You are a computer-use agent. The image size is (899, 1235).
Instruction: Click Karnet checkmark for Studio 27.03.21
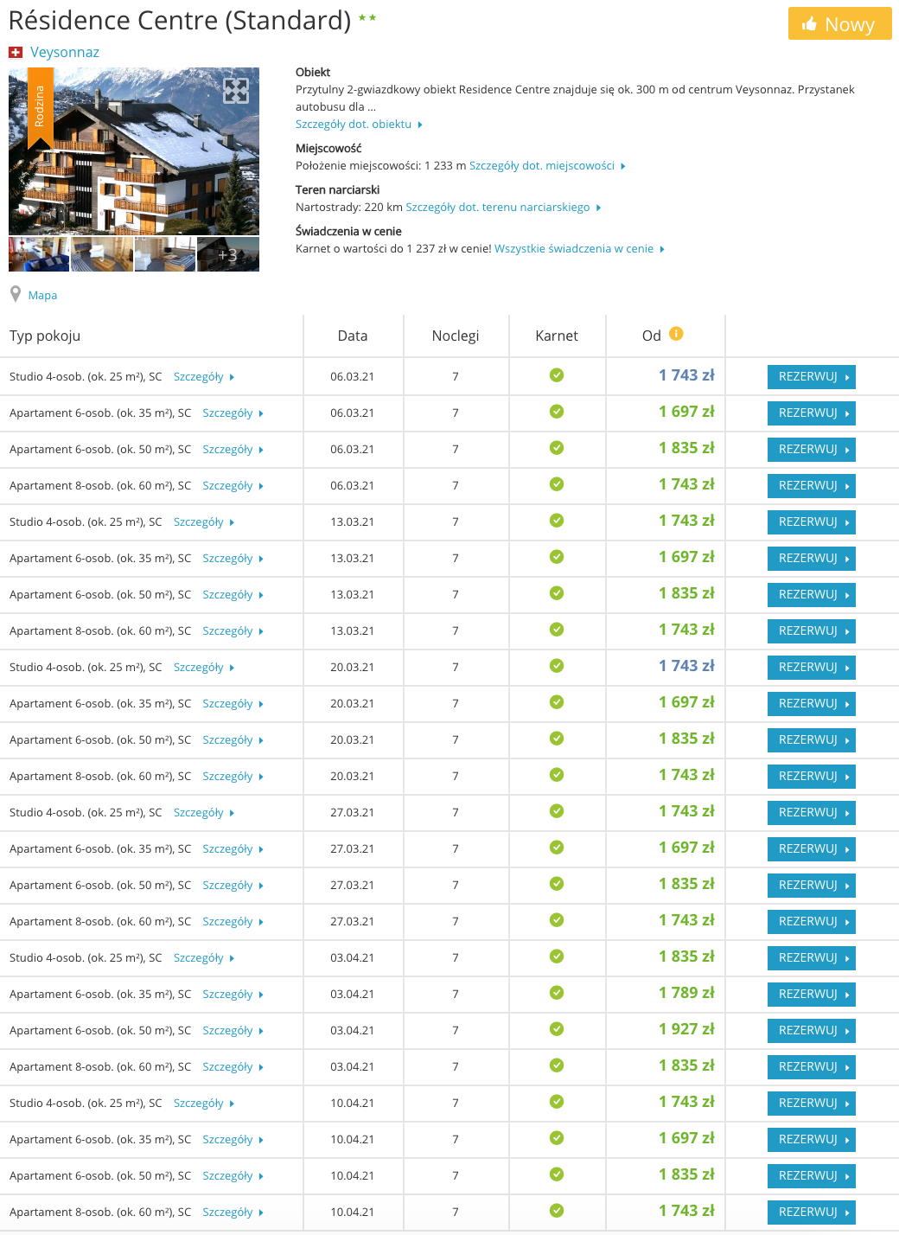[x=557, y=811]
